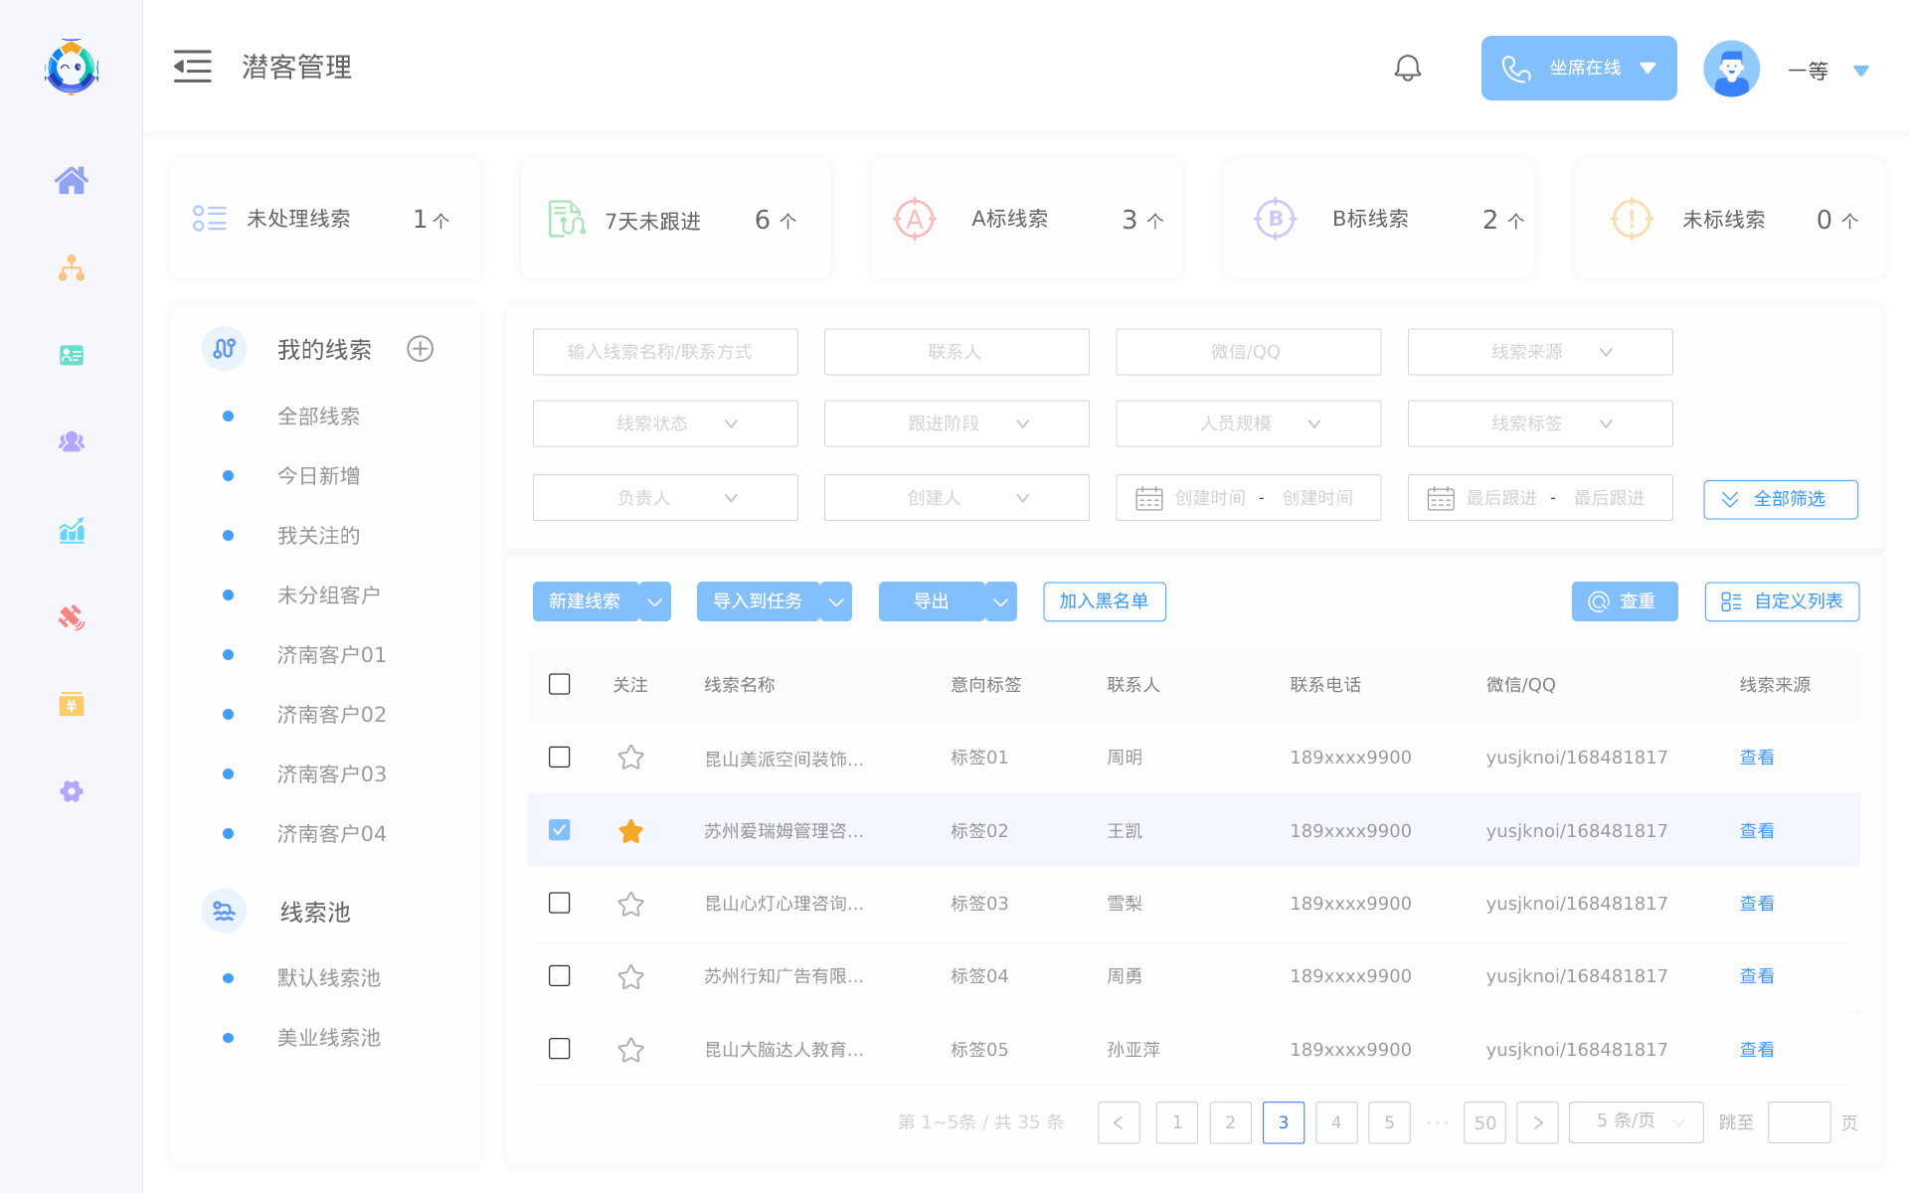The width and height of the screenshot is (1909, 1193).
Task: Click 查看 link for 周勇 row
Action: [1756, 976]
